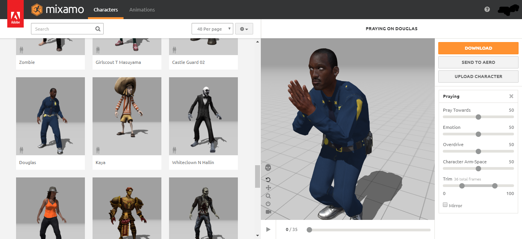Screen dimensions: 522x239
Task: Enable the Mirror checkbox
Action: (445, 205)
